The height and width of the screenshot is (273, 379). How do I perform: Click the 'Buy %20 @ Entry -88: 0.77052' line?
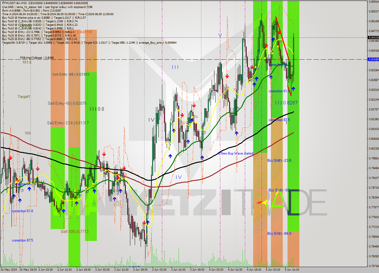40,39
